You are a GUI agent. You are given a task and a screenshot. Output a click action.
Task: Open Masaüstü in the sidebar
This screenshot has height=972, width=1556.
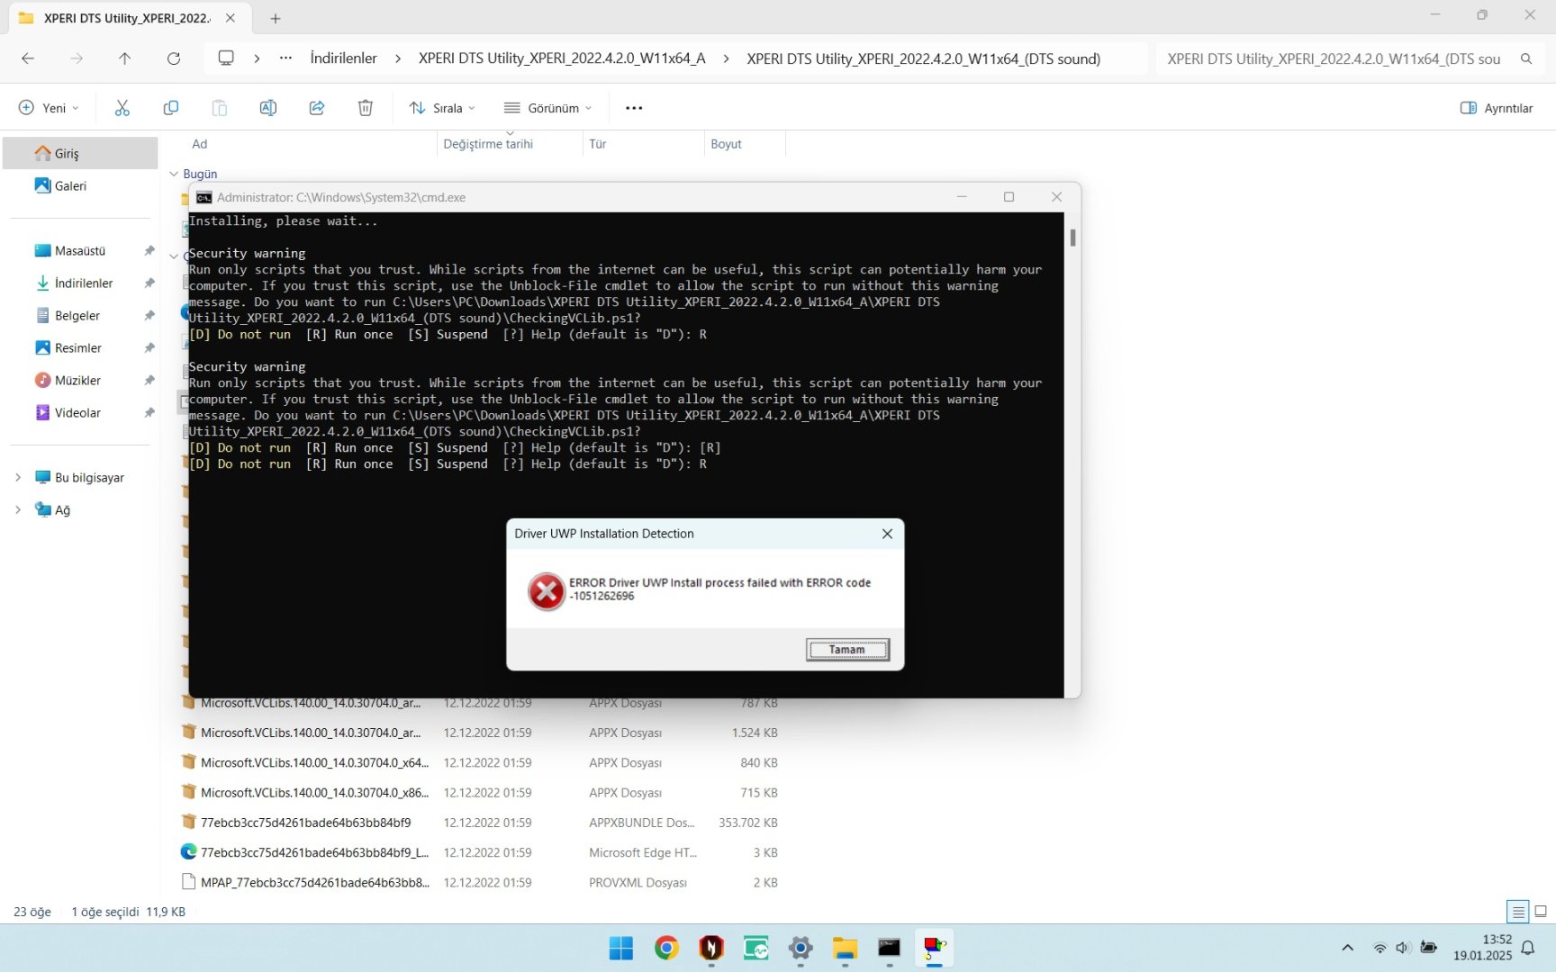point(81,250)
